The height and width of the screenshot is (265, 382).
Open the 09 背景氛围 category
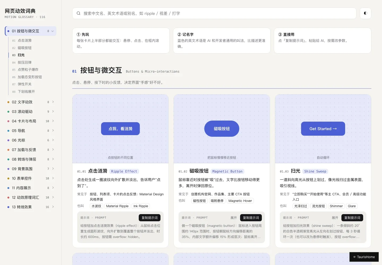(x=31, y=169)
